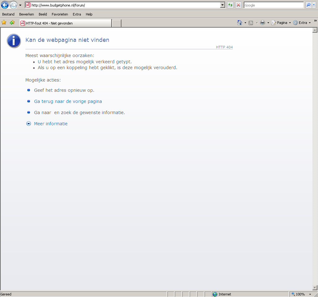The height and width of the screenshot is (297, 318).
Task: Click the red Stop loading icon
Action: tap(238, 5)
